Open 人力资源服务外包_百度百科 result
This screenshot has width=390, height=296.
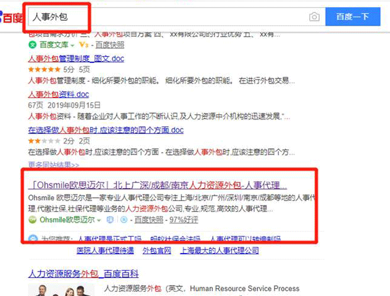point(84,274)
